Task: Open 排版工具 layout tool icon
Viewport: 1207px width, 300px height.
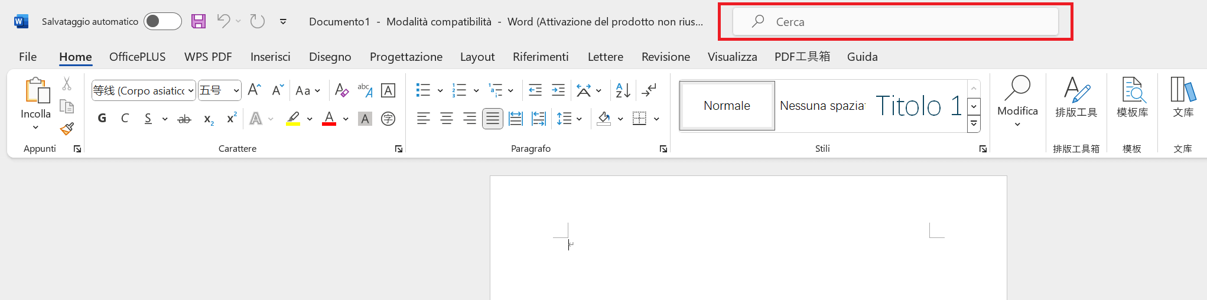Action: point(1076,97)
